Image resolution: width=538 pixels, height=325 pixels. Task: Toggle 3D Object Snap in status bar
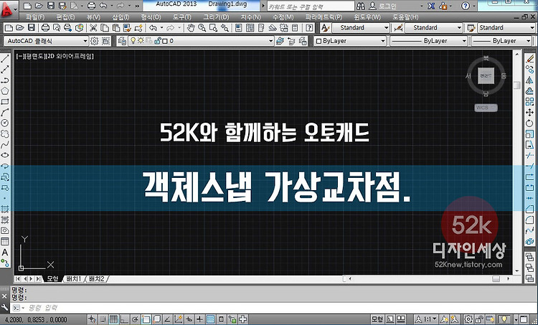point(157,319)
